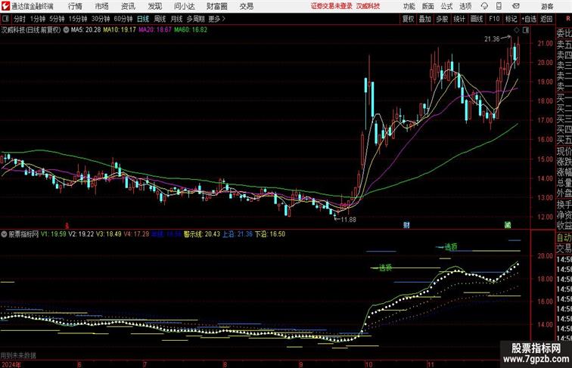Click the 游客 guest account label

(x=547, y=6)
